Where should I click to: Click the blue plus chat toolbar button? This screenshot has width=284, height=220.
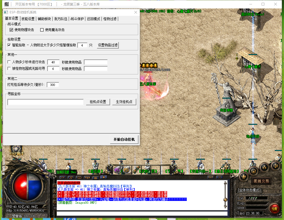[x=103, y=177]
